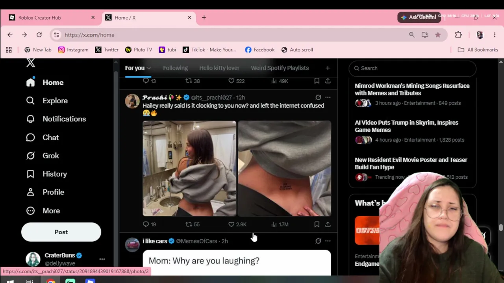This screenshot has width=504, height=283.
Task: Open the Pluto TV bookmark
Action: pos(139,50)
